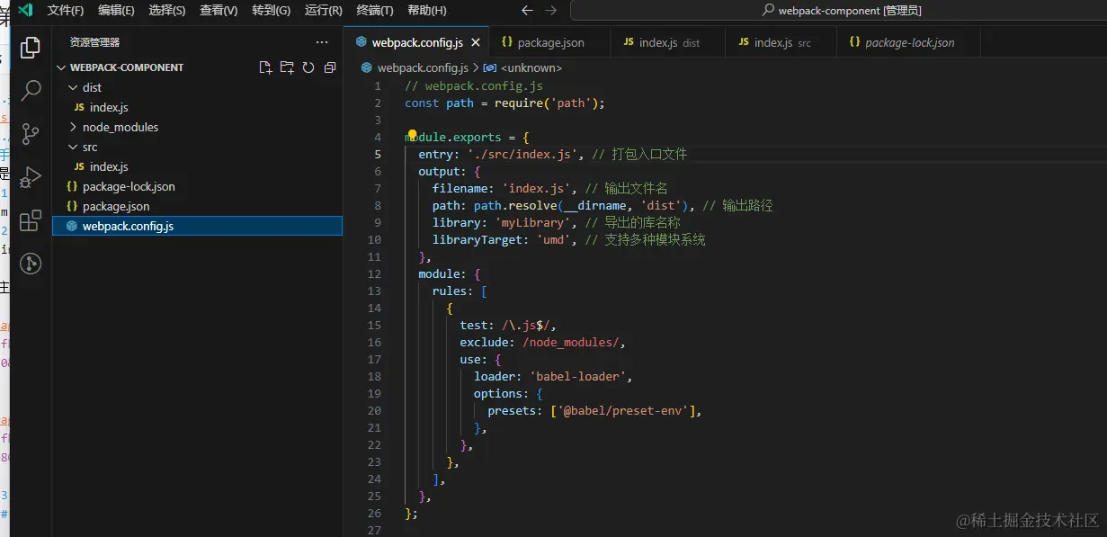Image resolution: width=1107 pixels, height=537 pixels.
Task: Click the package.json braces icon in tree
Action: pyautogui.click(x=72, y=206)
